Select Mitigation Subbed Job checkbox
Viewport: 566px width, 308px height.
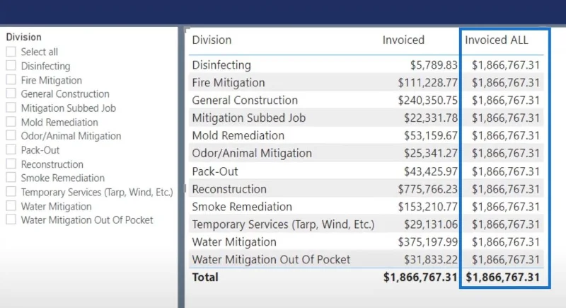11,108
